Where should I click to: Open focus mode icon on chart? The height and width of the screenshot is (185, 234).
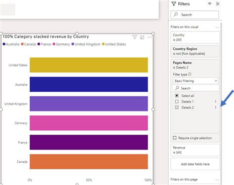click(x=142, y=37)
